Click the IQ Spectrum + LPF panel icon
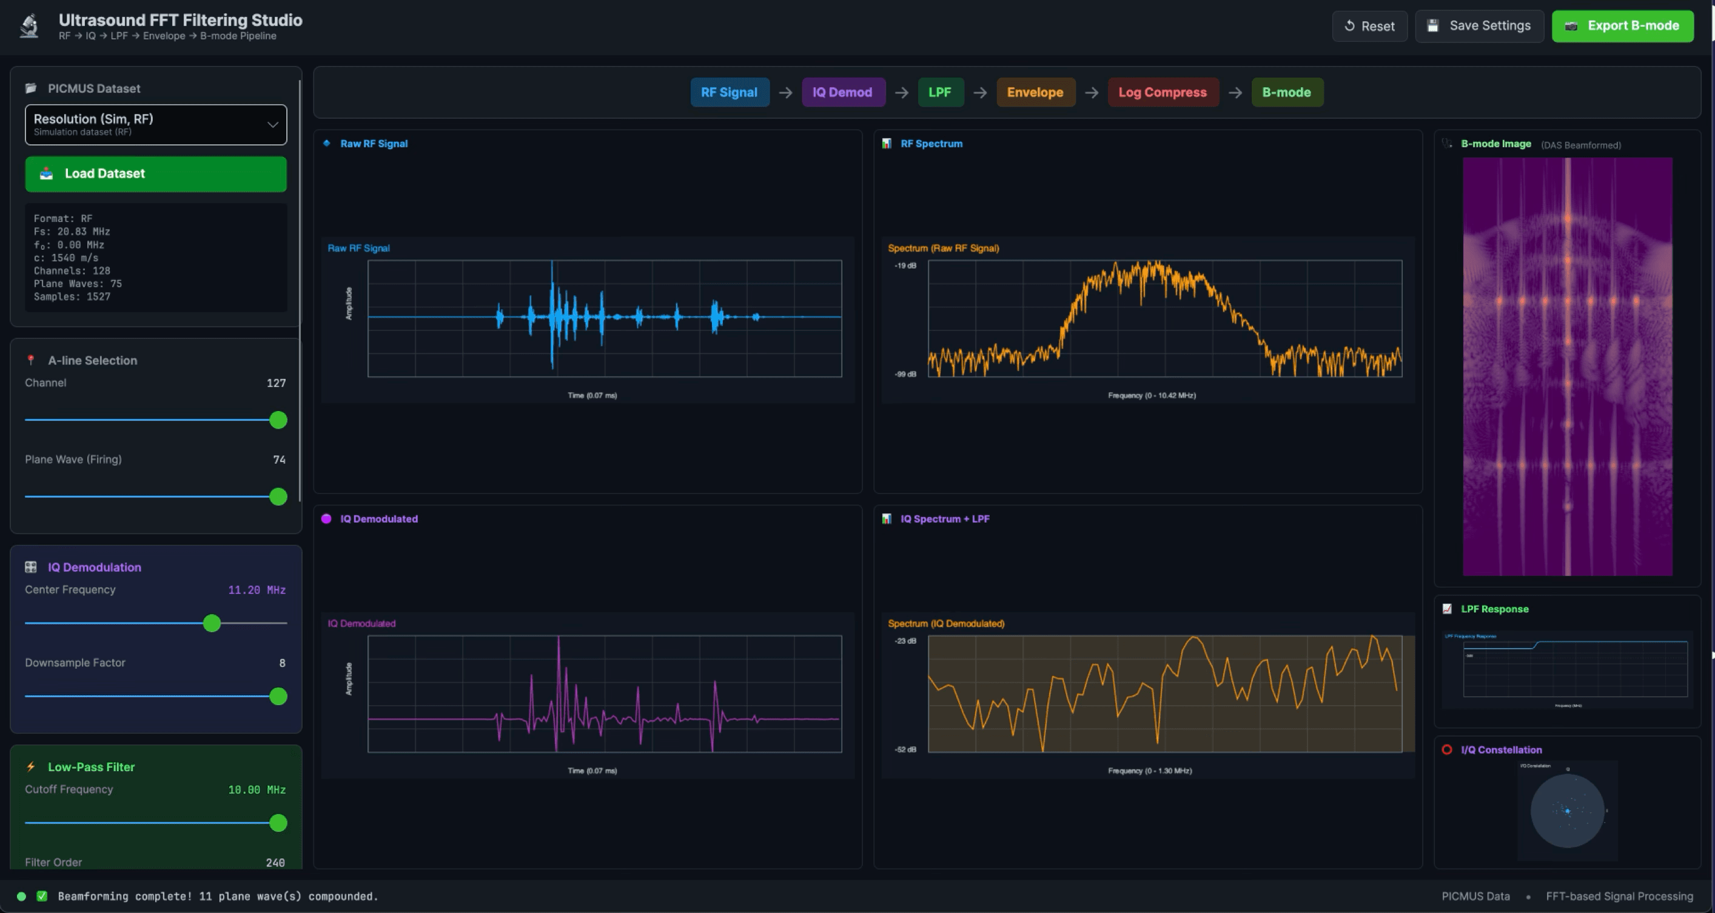 tap(887, 518)
